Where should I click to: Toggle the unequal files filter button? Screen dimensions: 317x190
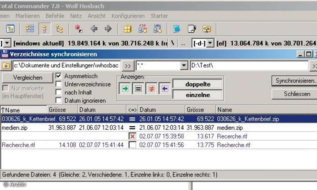coord(151,89)
